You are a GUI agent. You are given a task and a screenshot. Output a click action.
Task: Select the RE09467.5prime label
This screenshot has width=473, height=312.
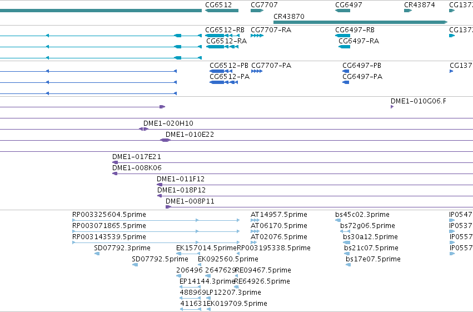tap(263, 270)
